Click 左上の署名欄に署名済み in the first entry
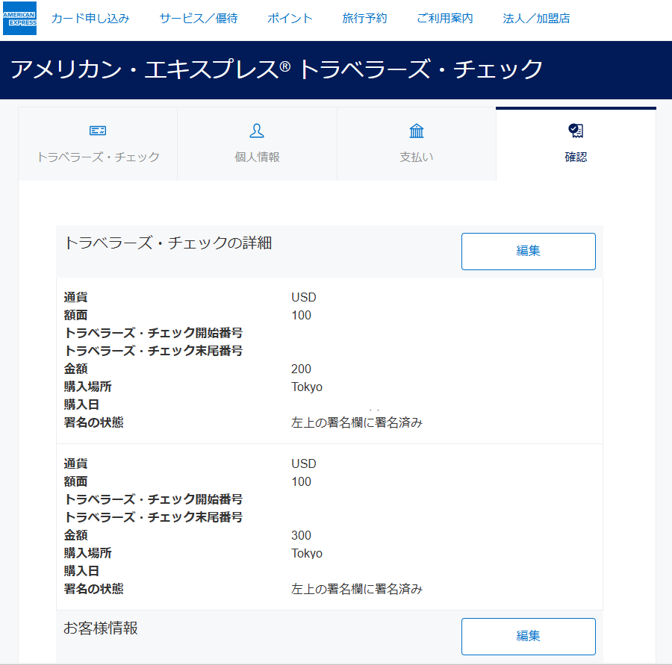Viewport: 672px width, 665px height. (x=357, y=422)
